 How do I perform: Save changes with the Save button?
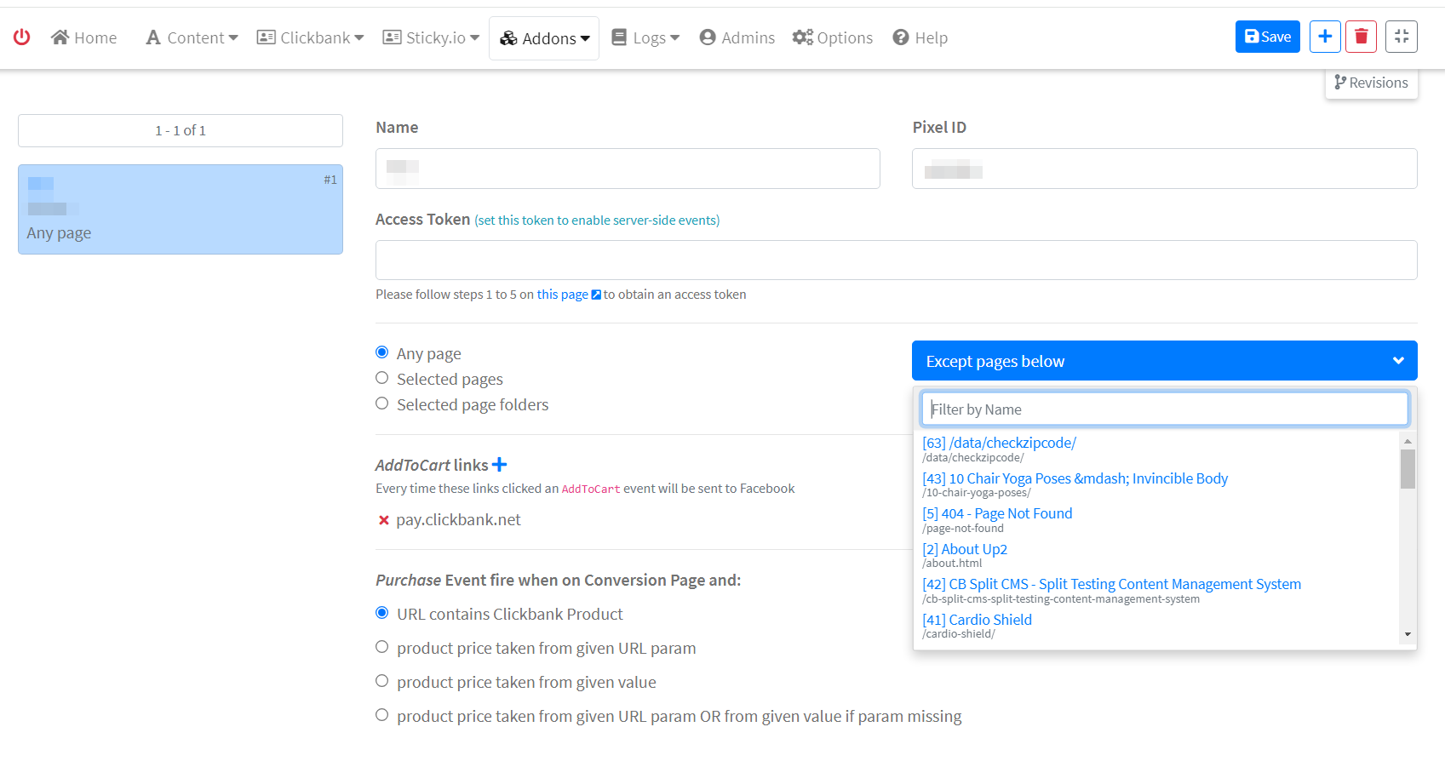click(1267, 37)
